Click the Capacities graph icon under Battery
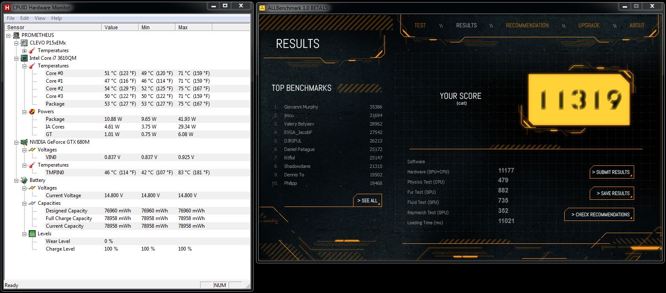This screenshot has height=293, width=666. pyautogui.click(x=32, y=203)
